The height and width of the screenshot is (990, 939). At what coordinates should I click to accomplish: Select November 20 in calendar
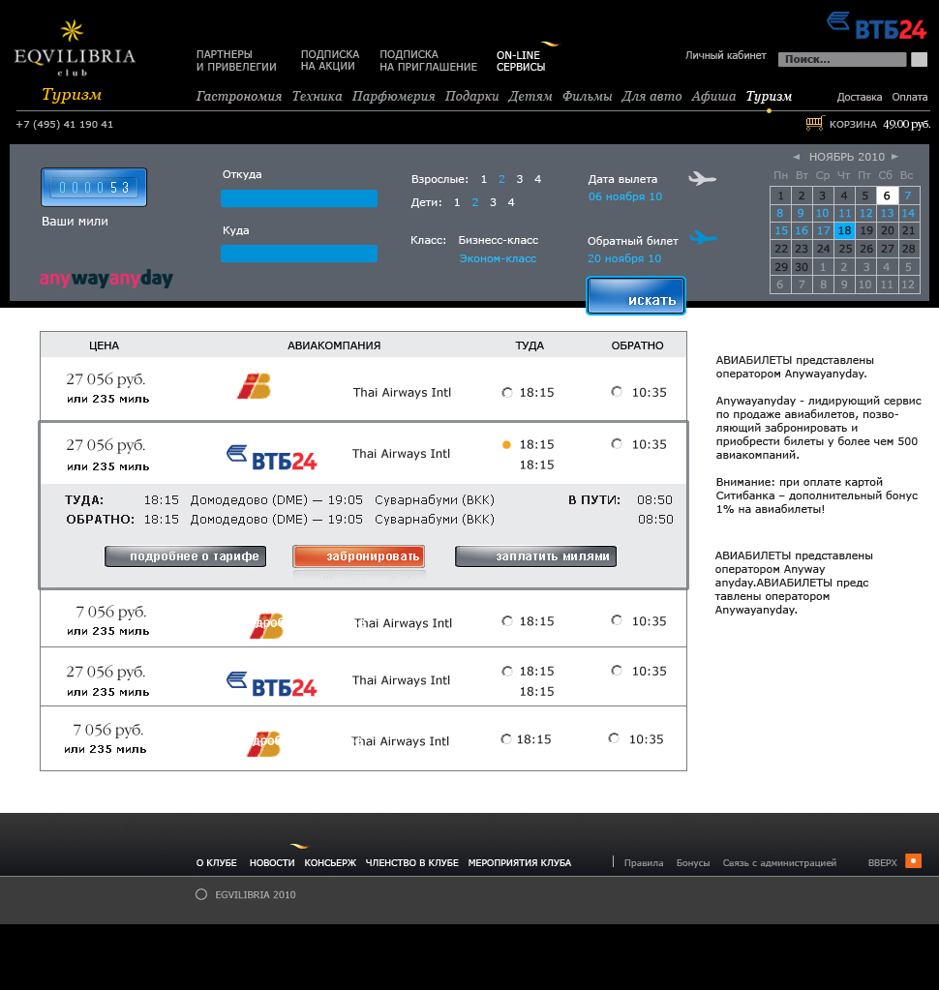pyautogui.click(x=888, y=230)
